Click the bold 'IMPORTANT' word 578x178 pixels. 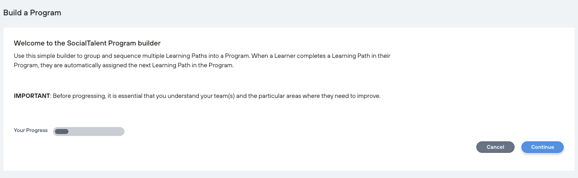tap(32, 96)
